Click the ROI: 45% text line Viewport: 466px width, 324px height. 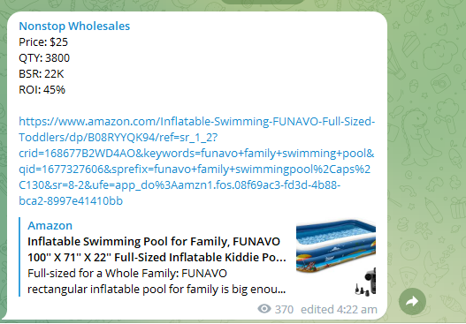click(x=42, y=89)
